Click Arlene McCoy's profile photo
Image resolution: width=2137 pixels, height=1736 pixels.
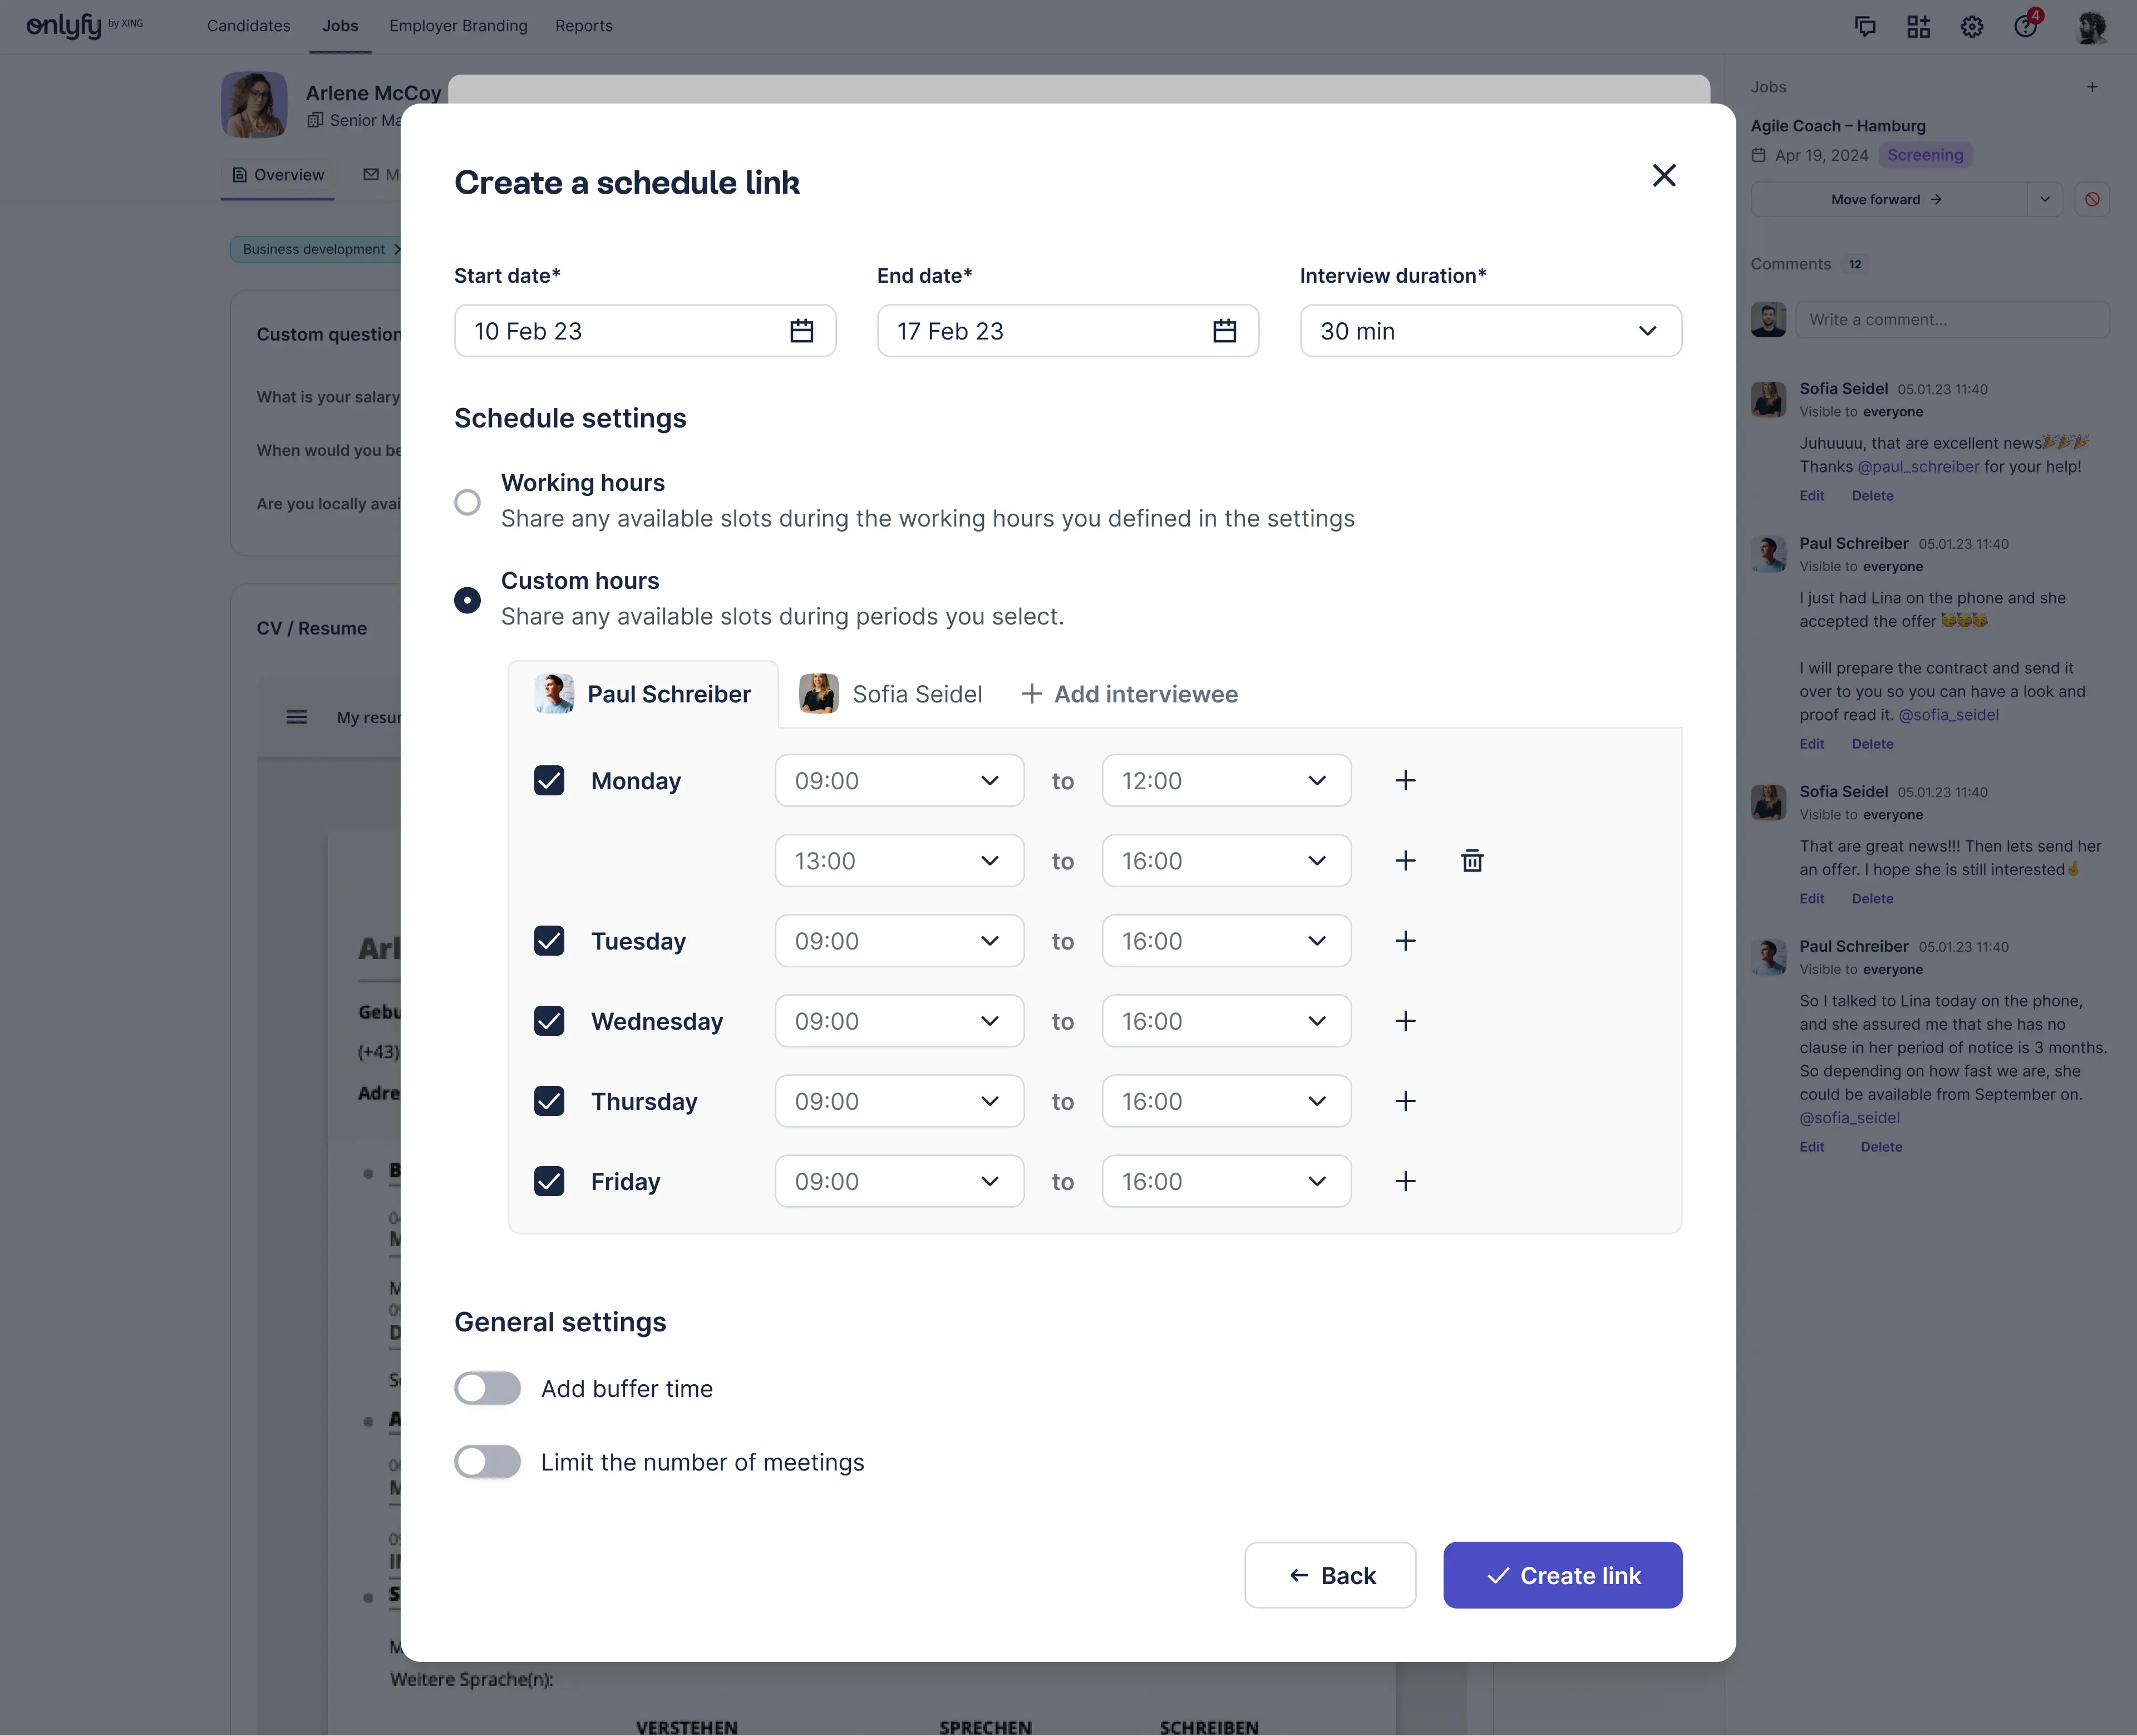[x=254, y=104]
